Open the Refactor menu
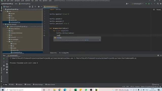 tap(28, 1)
